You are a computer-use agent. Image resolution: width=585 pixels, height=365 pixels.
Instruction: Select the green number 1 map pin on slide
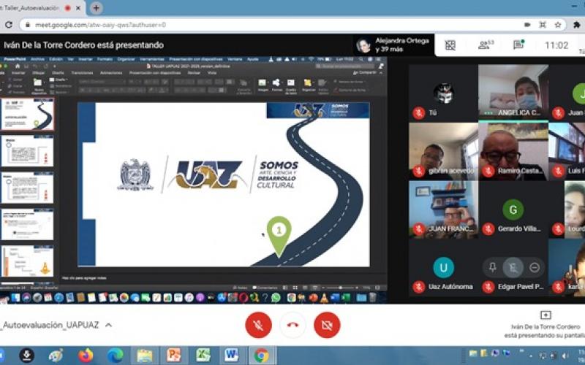point(279,236)
